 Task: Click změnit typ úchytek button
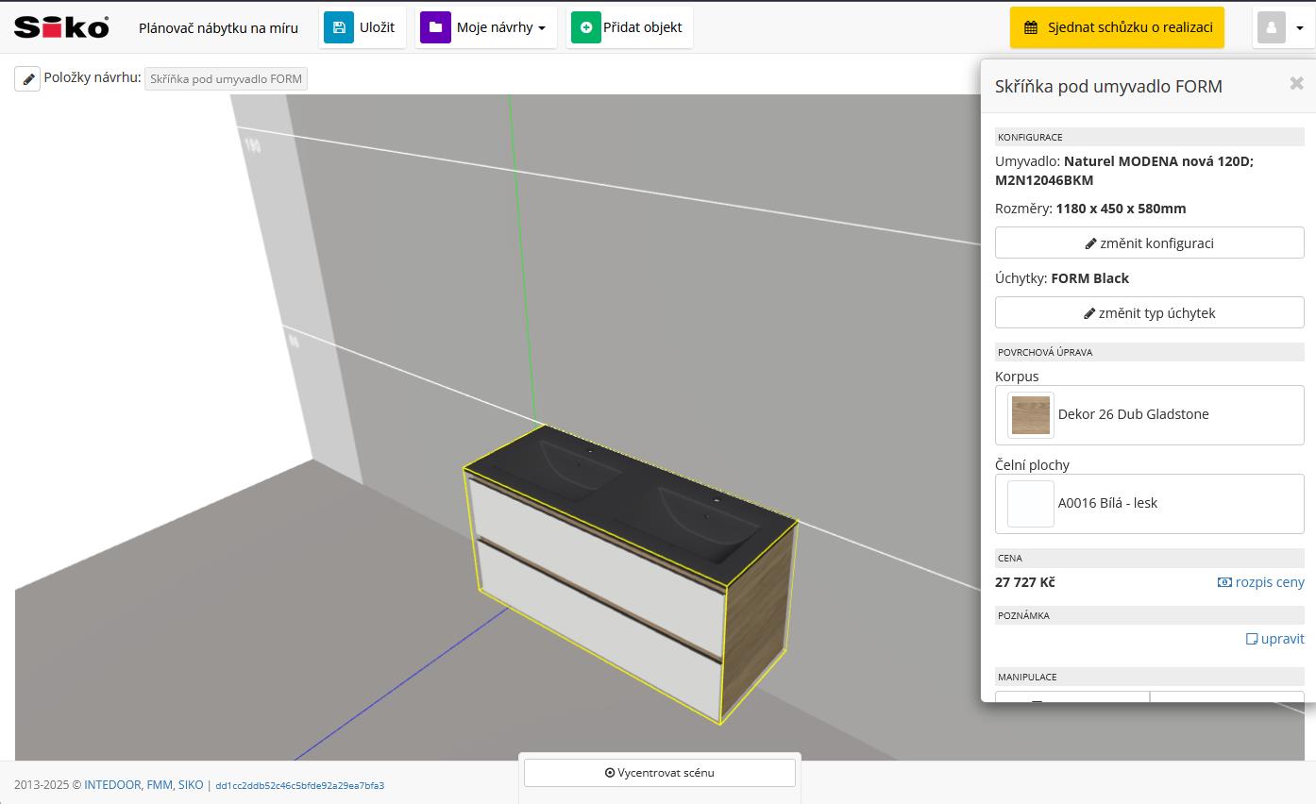[1149, 312]
